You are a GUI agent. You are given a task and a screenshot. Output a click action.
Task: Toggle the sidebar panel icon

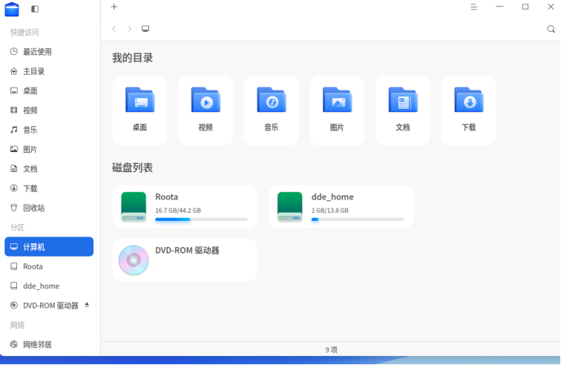point(35,9)
